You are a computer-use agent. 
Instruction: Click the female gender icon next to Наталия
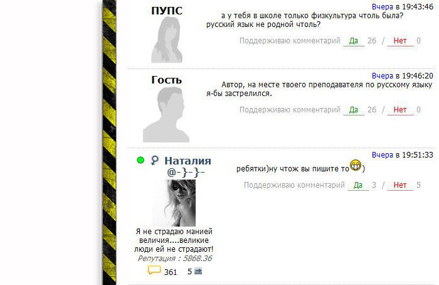pos(154,160)
